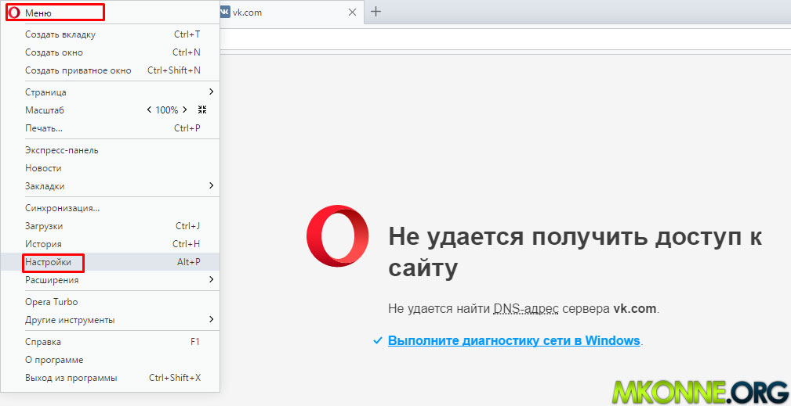
Task: Open Создать приватное окно
Action: [x=110, y=70]
